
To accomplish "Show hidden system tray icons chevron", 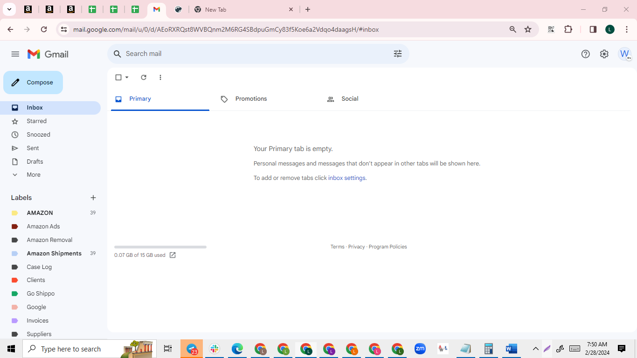I will point(536,349).
